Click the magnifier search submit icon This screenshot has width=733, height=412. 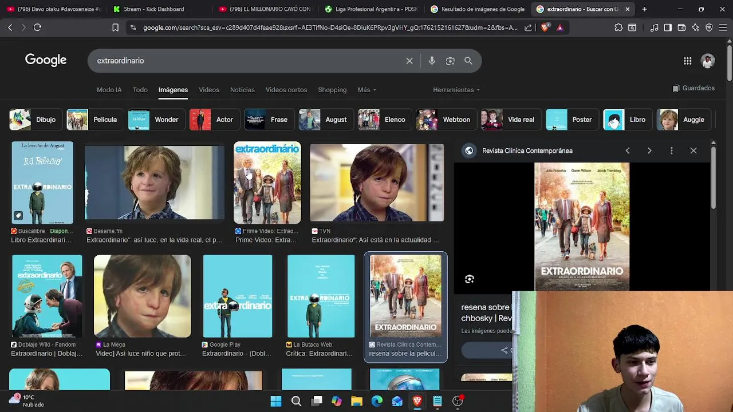click(x=468, y=61)
